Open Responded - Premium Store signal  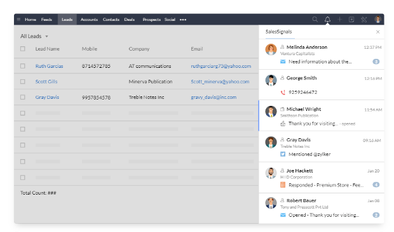[326, 185]
